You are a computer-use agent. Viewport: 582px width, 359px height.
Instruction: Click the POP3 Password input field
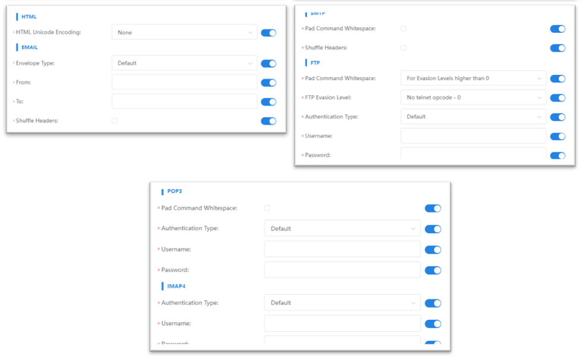tap(342, 270)
